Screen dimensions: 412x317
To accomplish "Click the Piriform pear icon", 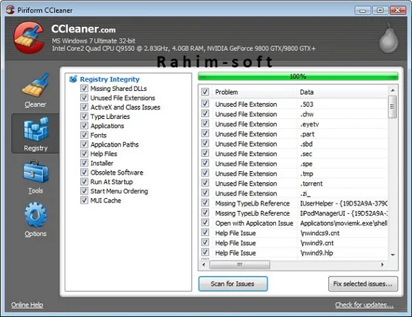I will pos(389,38).
